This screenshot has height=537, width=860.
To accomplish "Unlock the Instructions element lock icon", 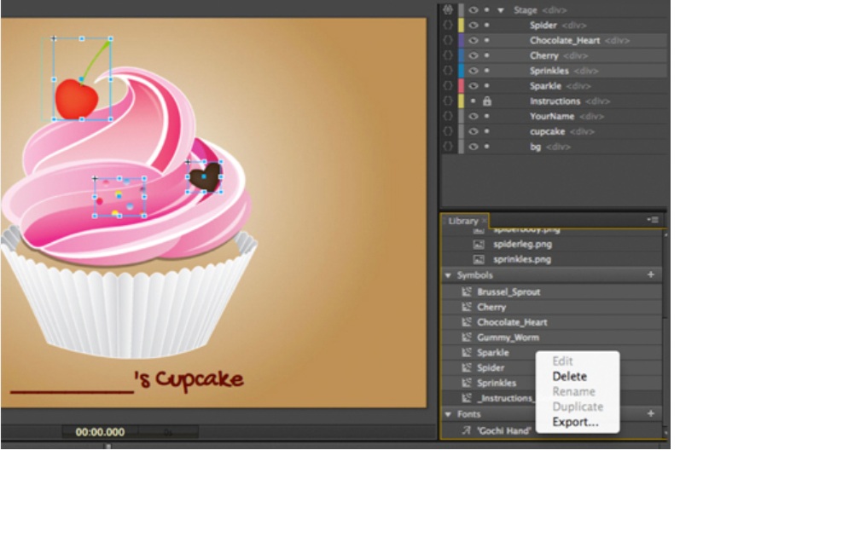I will tap(487, 101).
